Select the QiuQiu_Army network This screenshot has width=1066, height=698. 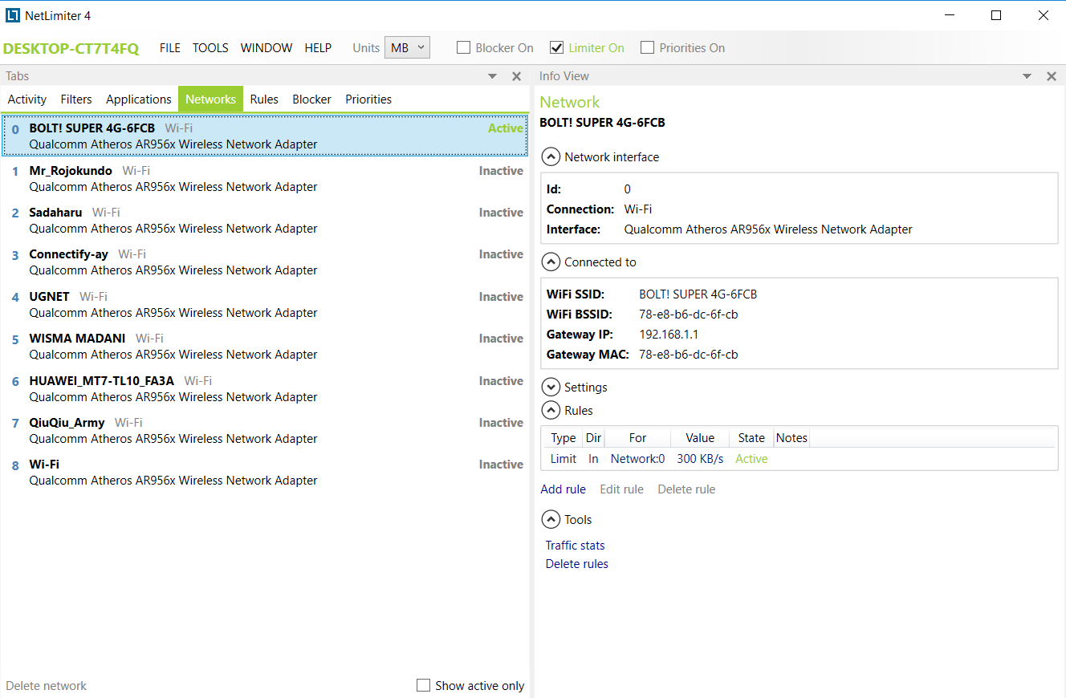pos(265,431)
